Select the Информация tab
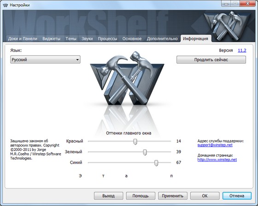The width and height of the screenshot is (258, 206). point(195,39)
